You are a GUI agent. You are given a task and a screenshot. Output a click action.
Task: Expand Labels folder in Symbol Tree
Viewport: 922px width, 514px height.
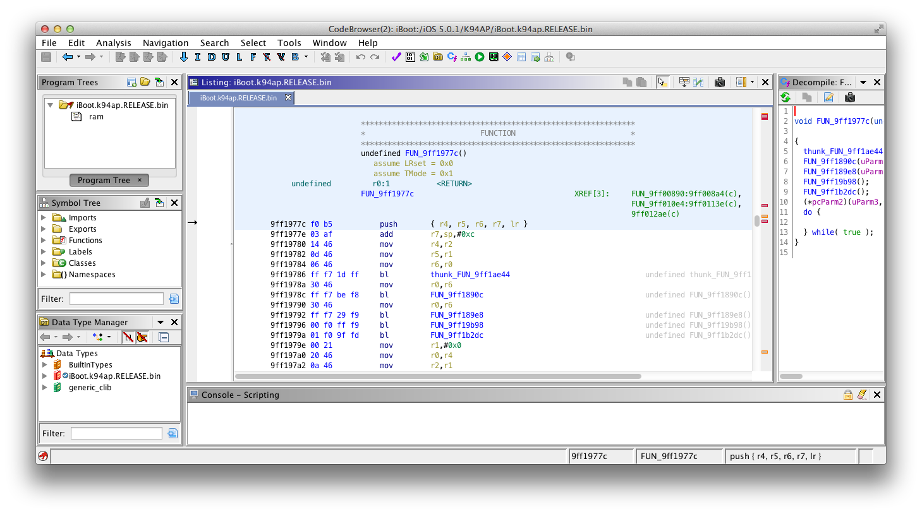pos(44,252)
